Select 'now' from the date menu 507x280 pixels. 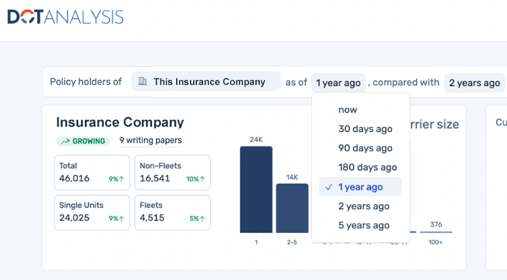(x=348, y=109)
